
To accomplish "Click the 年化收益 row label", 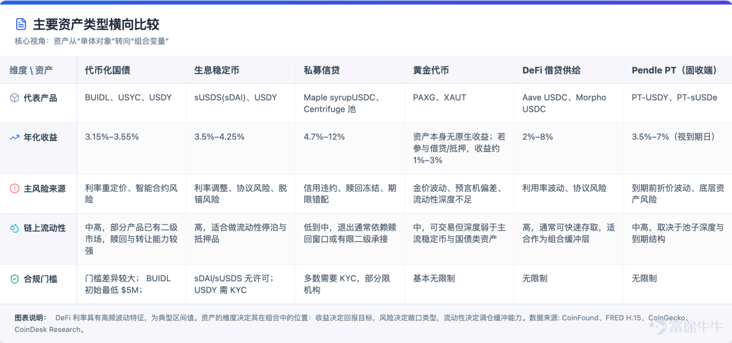I will tap(40, 137).
